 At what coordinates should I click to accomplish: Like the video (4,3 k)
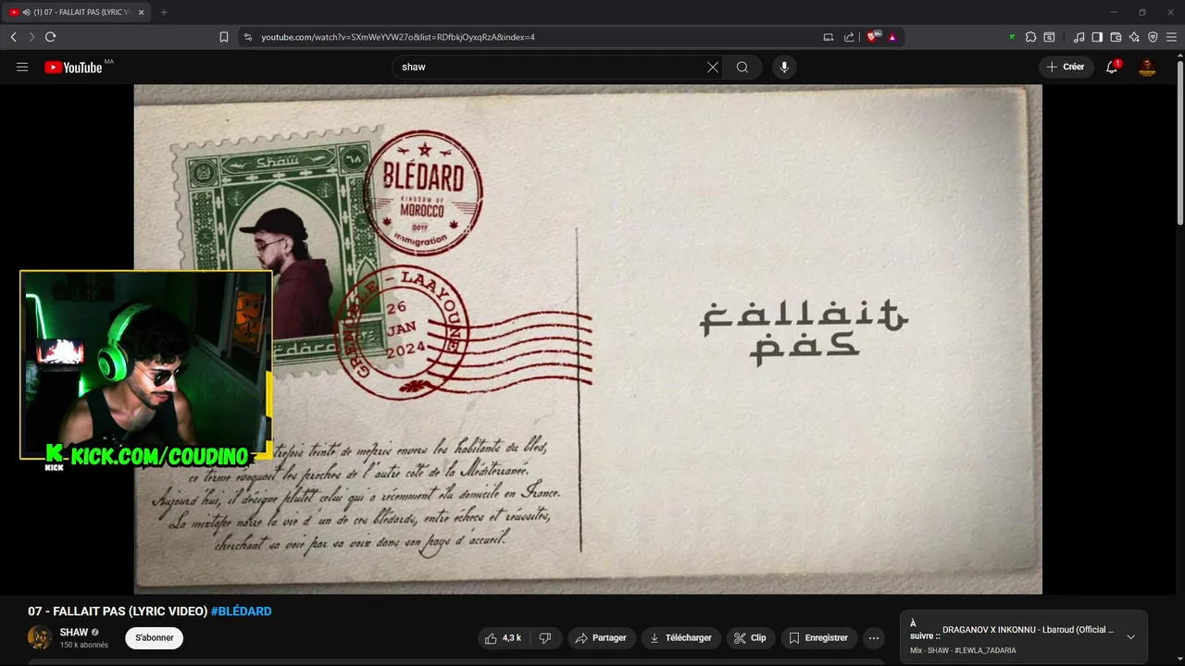pyautogui.click(x=503, y=638)
